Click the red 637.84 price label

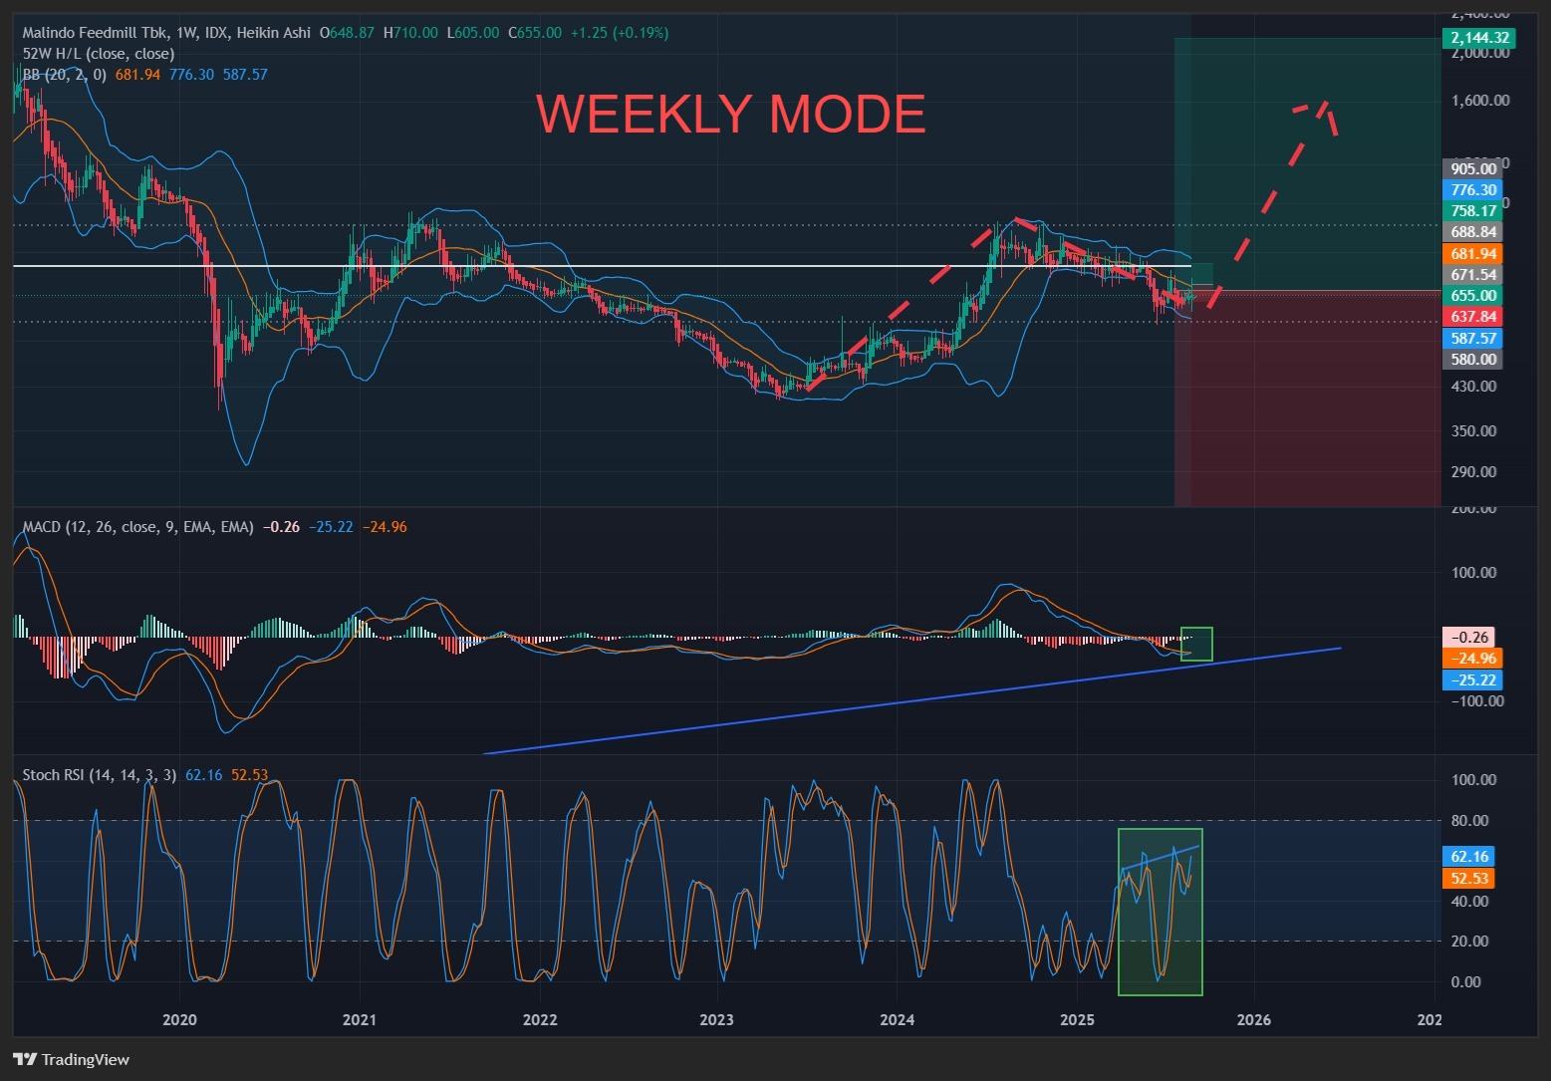click(x=1472, y=317)
